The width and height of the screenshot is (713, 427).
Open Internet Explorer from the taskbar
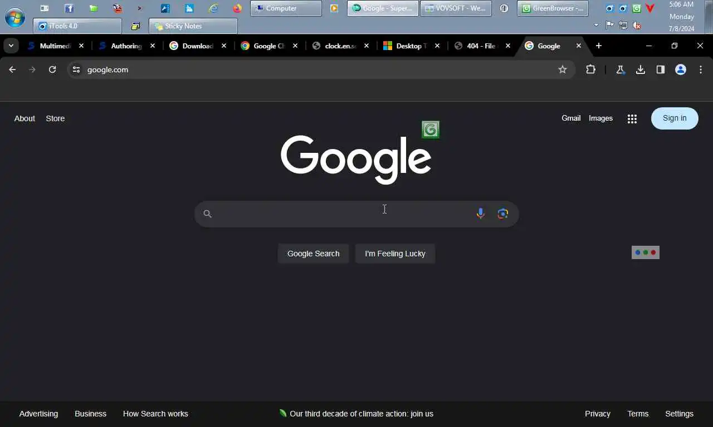coord(213,8)
